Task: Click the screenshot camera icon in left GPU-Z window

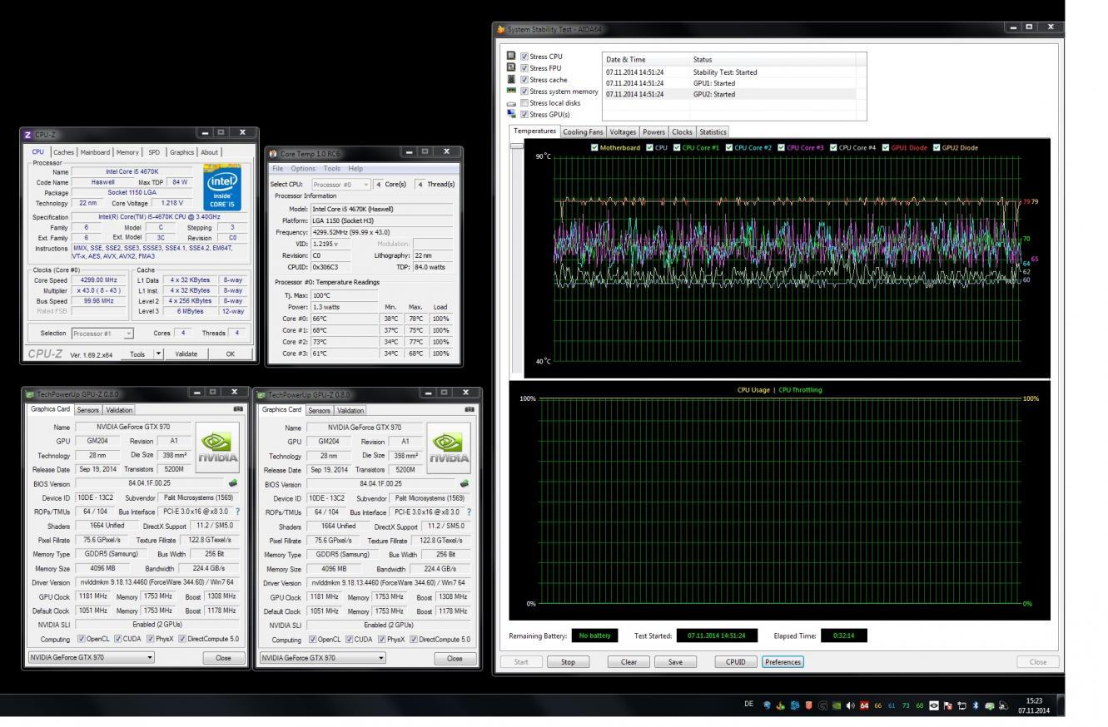Action: [x=239, y=409]
